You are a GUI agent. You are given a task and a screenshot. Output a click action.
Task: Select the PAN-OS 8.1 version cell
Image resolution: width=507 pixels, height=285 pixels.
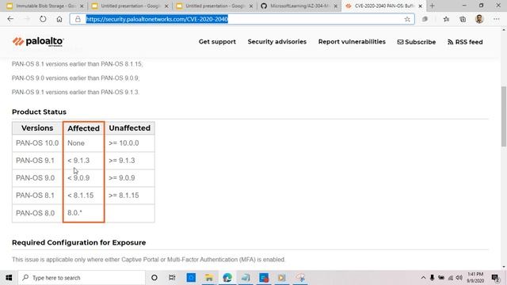[x=37, y=196]
